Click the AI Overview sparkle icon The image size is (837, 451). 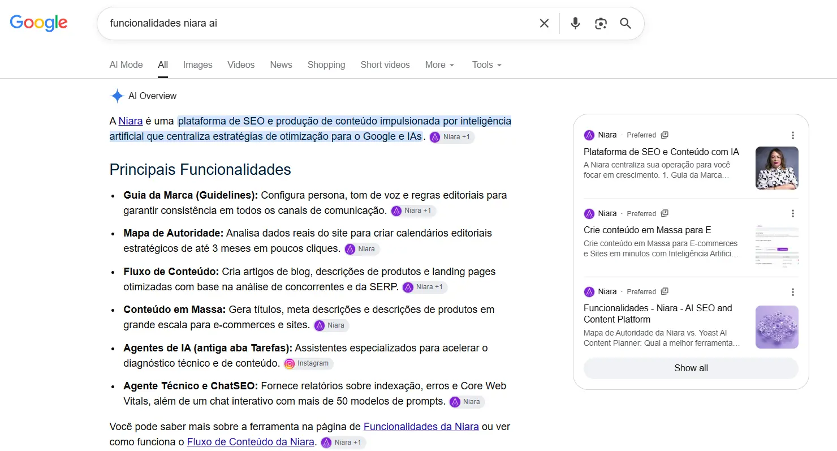[117, 96]
